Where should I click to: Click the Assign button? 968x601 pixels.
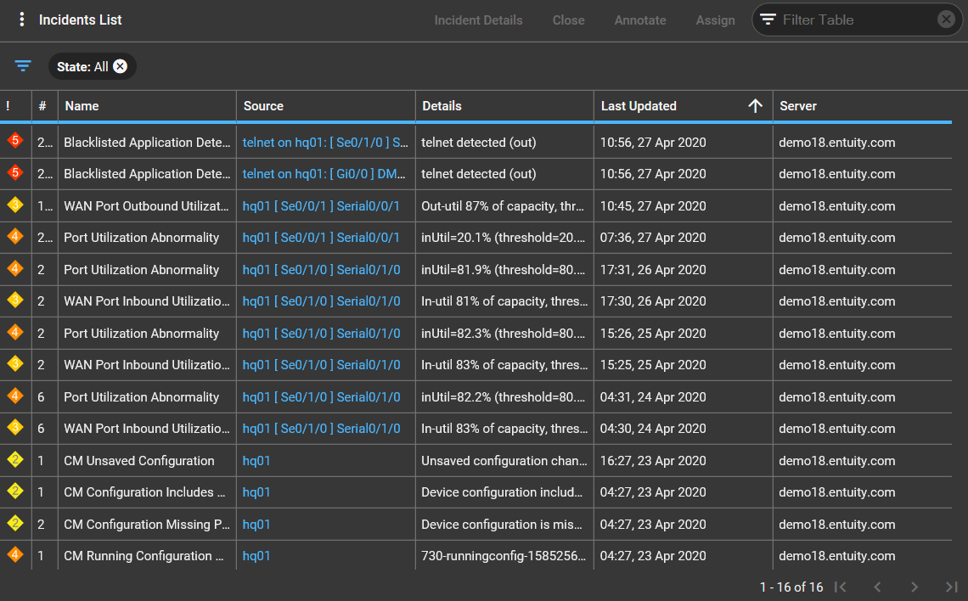pyautogui.click(x=716, y=20)
